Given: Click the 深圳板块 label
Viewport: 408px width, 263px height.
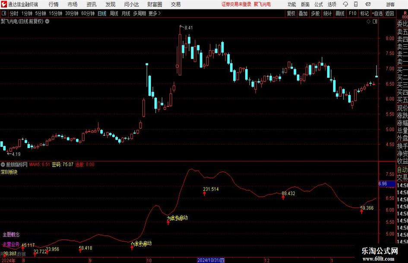Looking at the screenshot, I should click(9, 172).
